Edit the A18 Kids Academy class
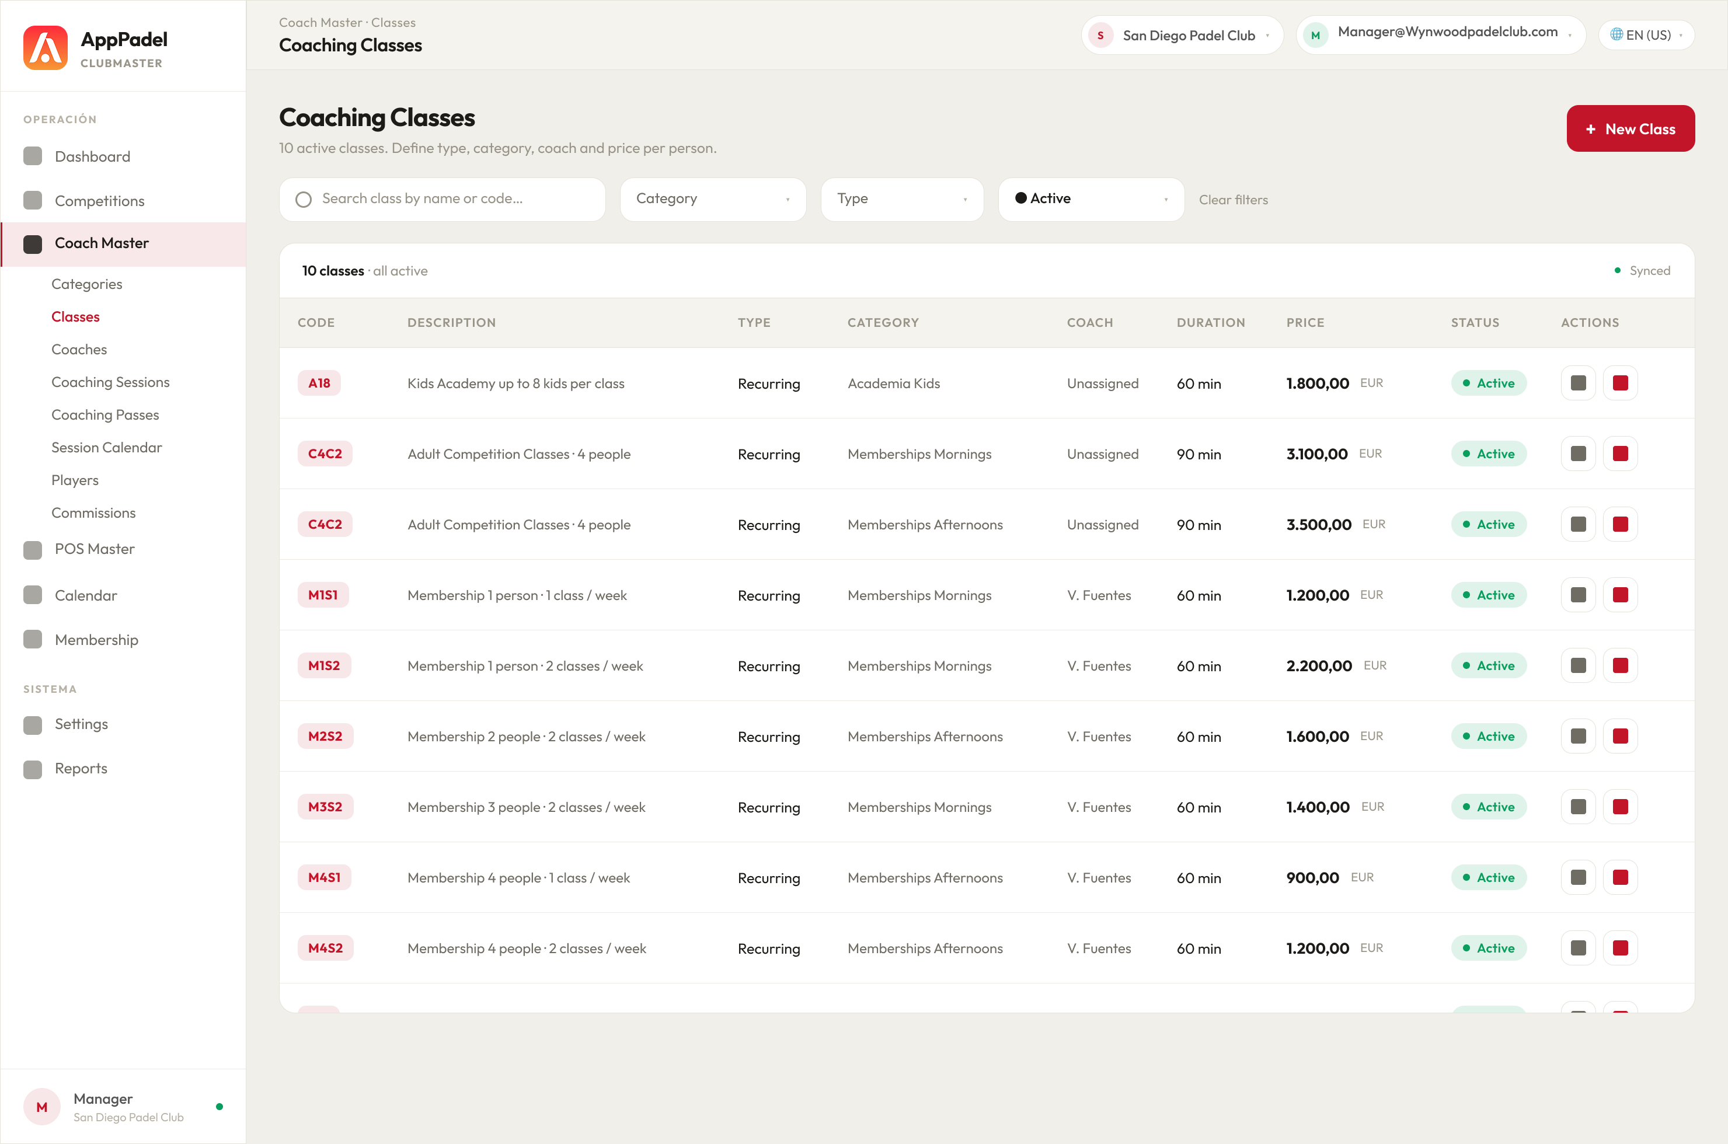Screen dimensions: 1728x1144 1577,383
